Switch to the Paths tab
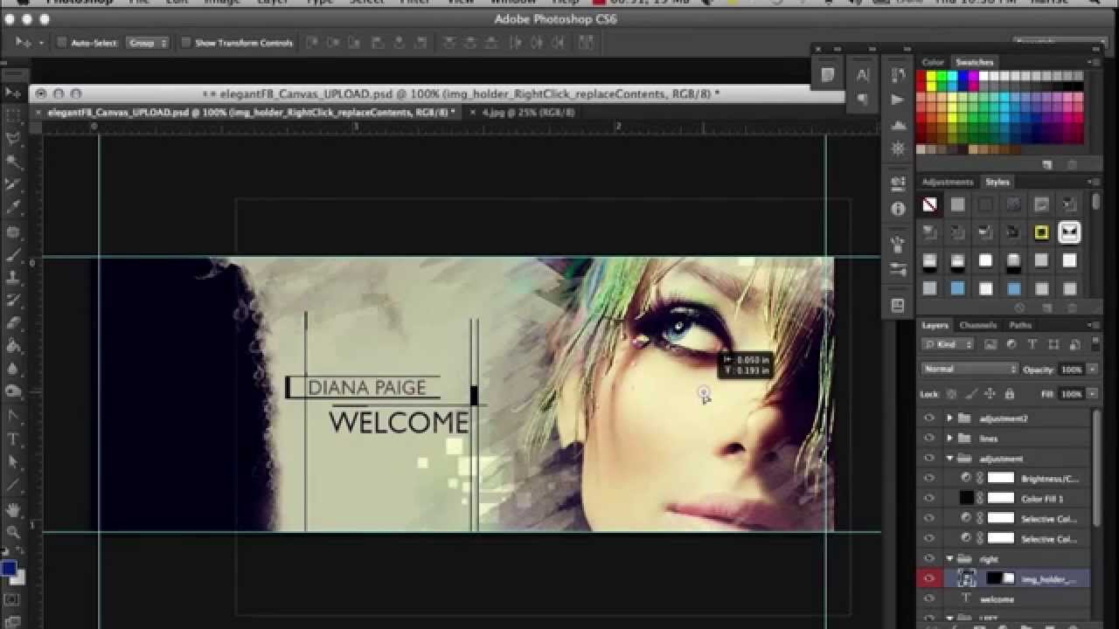Image resolution: width=1119 pixels, height=629 pixels. pos(1020,325)
